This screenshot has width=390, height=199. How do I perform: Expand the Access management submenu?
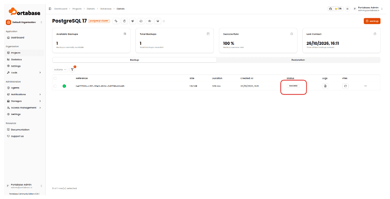pyautogui.click(x=24, y=108)
